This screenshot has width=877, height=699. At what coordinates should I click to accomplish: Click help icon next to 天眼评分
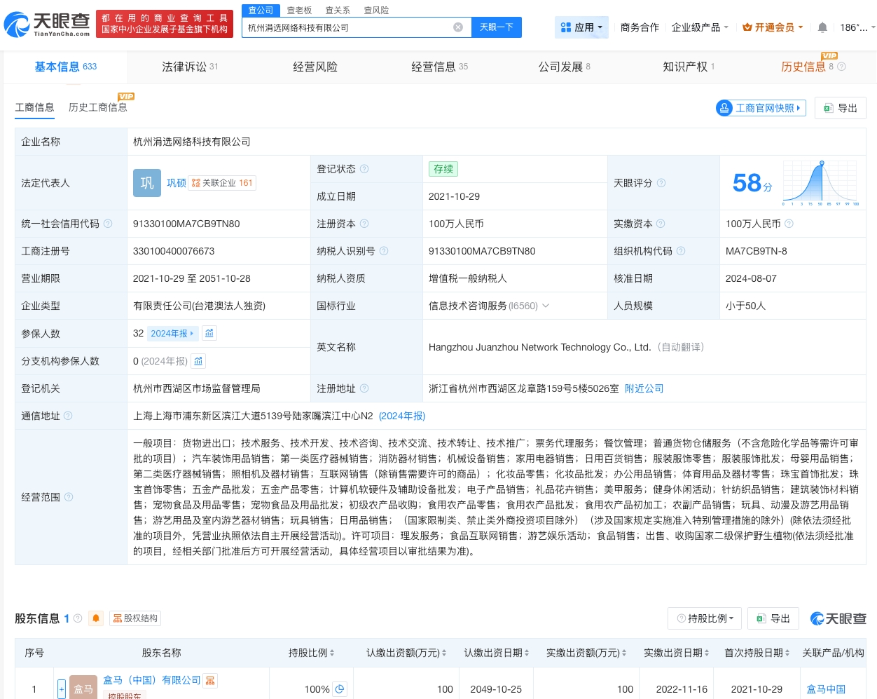[661, 183]
